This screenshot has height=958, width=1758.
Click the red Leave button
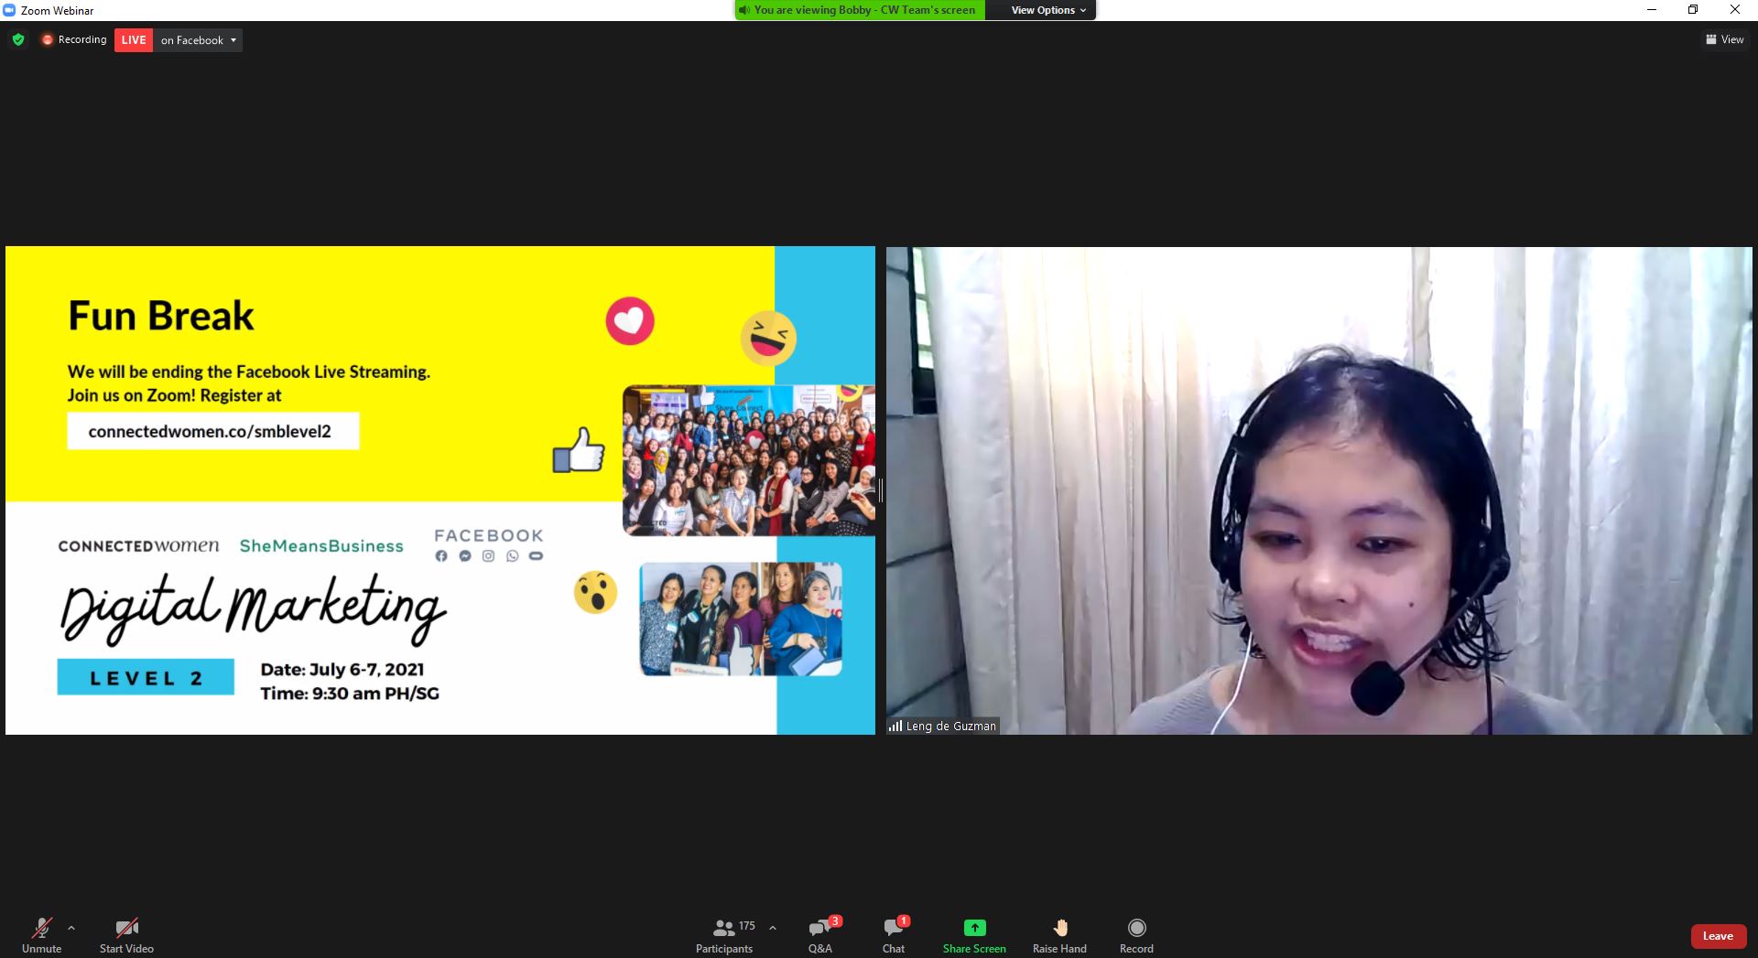1718,936
